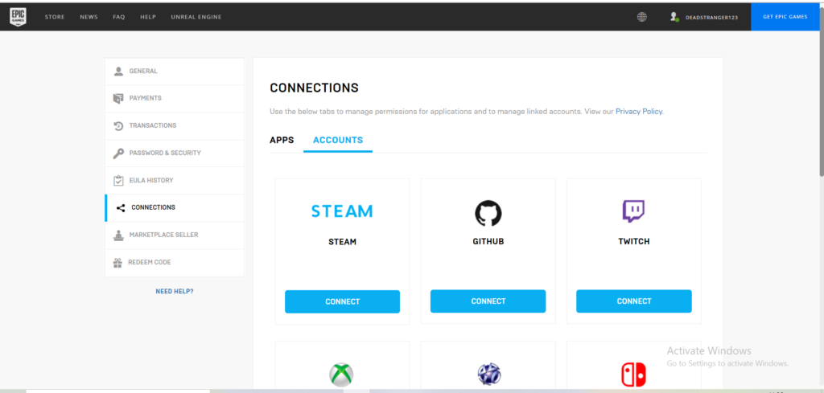Open Store in top navigation
The height and width of the screenshot is (393, 824).
pos(55,17)
